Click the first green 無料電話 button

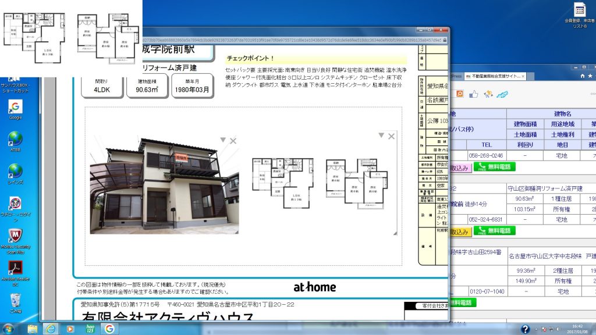494,167
